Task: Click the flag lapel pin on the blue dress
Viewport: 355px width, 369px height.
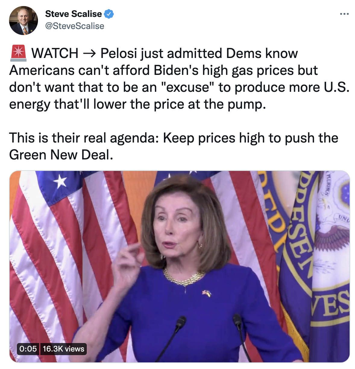Action: coord(207,293)
